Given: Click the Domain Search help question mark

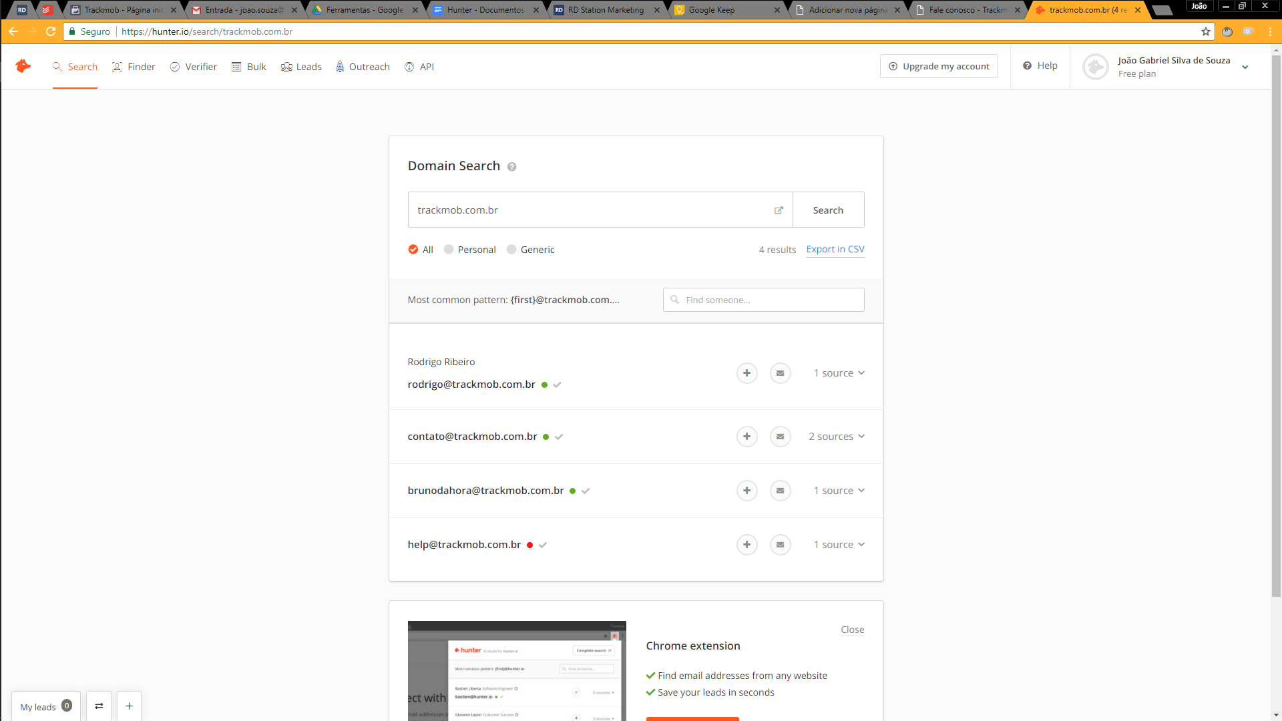Looking at the screenshot, I should [511, 167].
